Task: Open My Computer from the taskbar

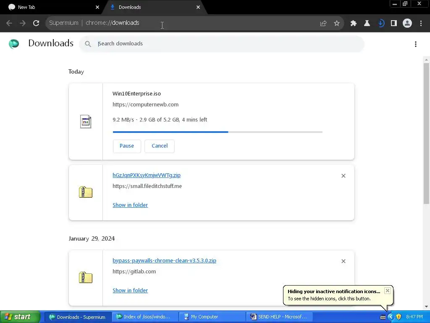Action: point(212,317)
